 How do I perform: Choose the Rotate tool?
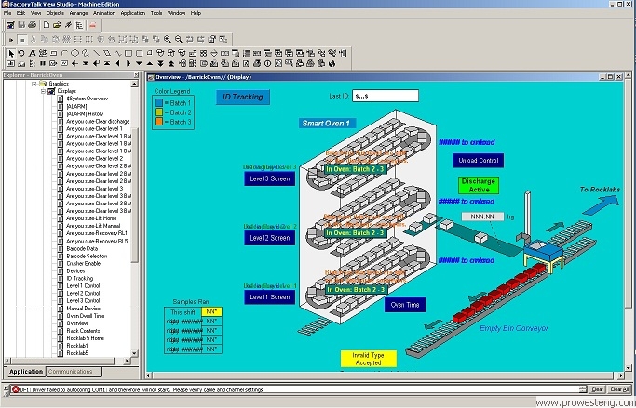(x=21, y=53)
